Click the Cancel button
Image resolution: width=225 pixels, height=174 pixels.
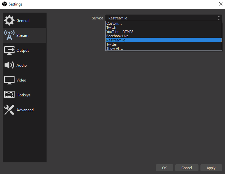tap(187, 168)
